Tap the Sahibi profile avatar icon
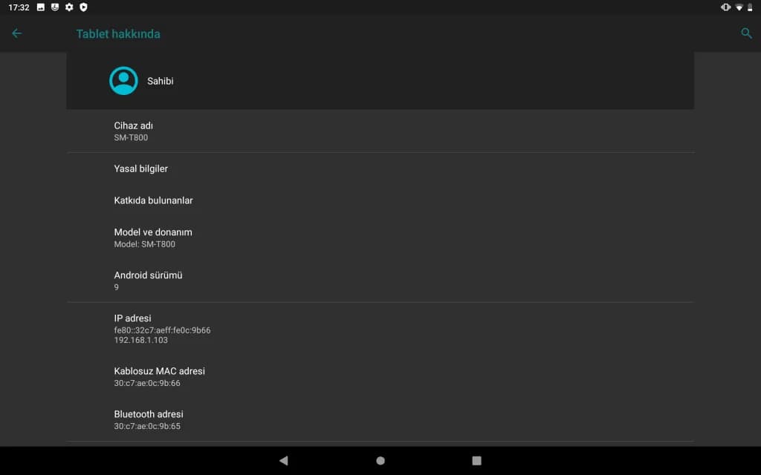 [x=123, y=80]
